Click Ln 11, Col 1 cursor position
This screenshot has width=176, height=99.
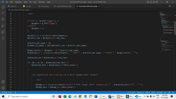tap(131, 92)
